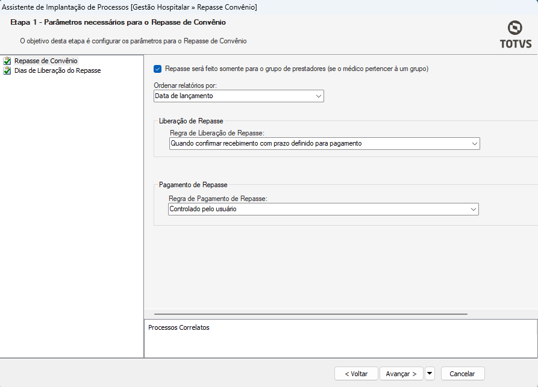Open the Ordenar relatórios por dropdown arrow
Image resolution: width=538 pixels, height=387 pixels.
click(318, 96)
